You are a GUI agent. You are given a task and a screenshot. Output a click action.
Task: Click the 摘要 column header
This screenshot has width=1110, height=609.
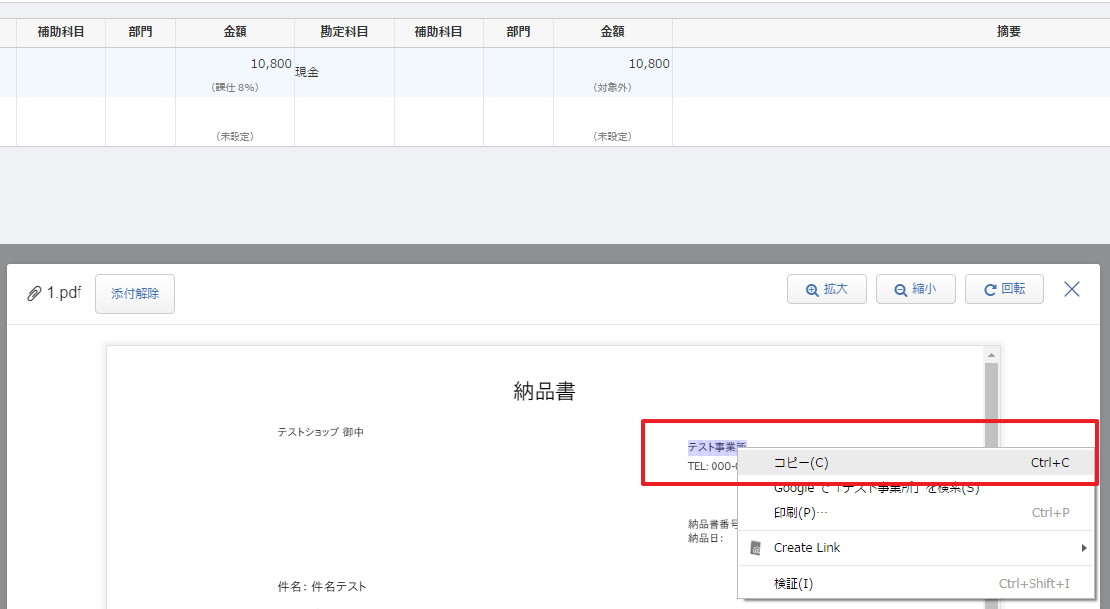(1008, 31)
